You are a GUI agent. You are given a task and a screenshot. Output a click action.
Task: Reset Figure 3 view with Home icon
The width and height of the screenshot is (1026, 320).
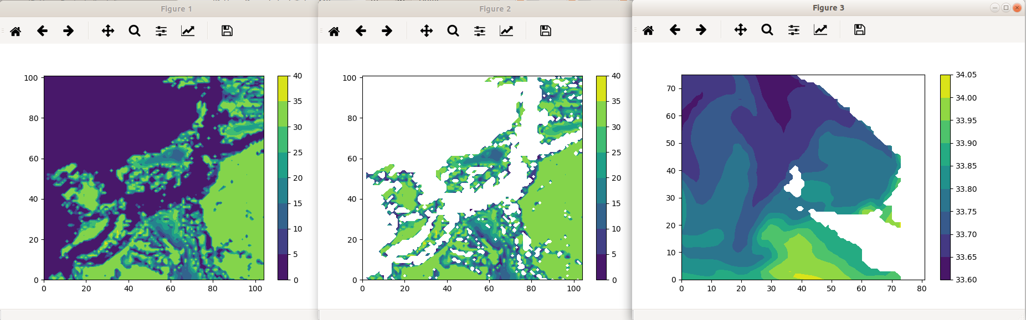[x=648, y=30]
